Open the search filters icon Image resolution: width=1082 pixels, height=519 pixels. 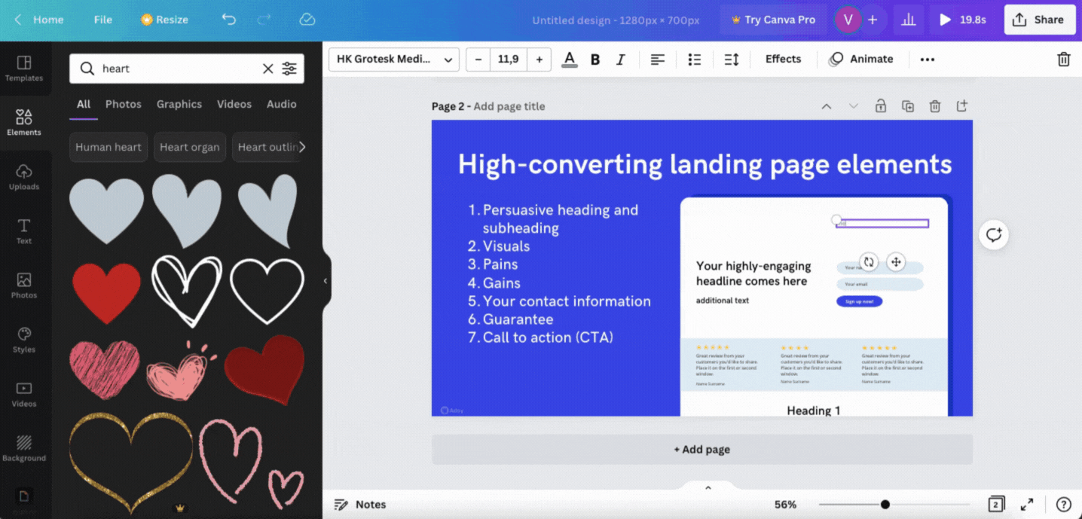[x=289, y=69]
